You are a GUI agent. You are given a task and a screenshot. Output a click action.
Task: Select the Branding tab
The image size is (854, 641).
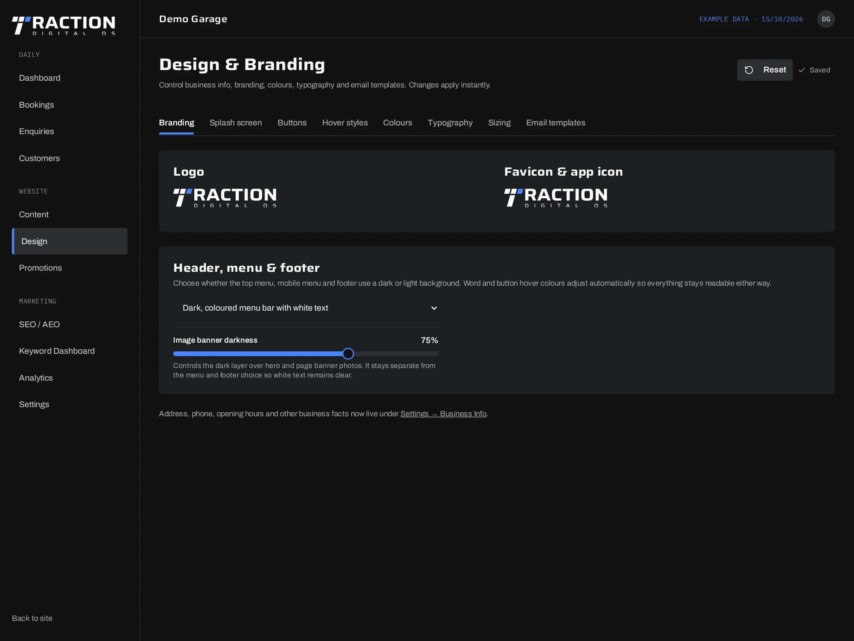(176, 123)
